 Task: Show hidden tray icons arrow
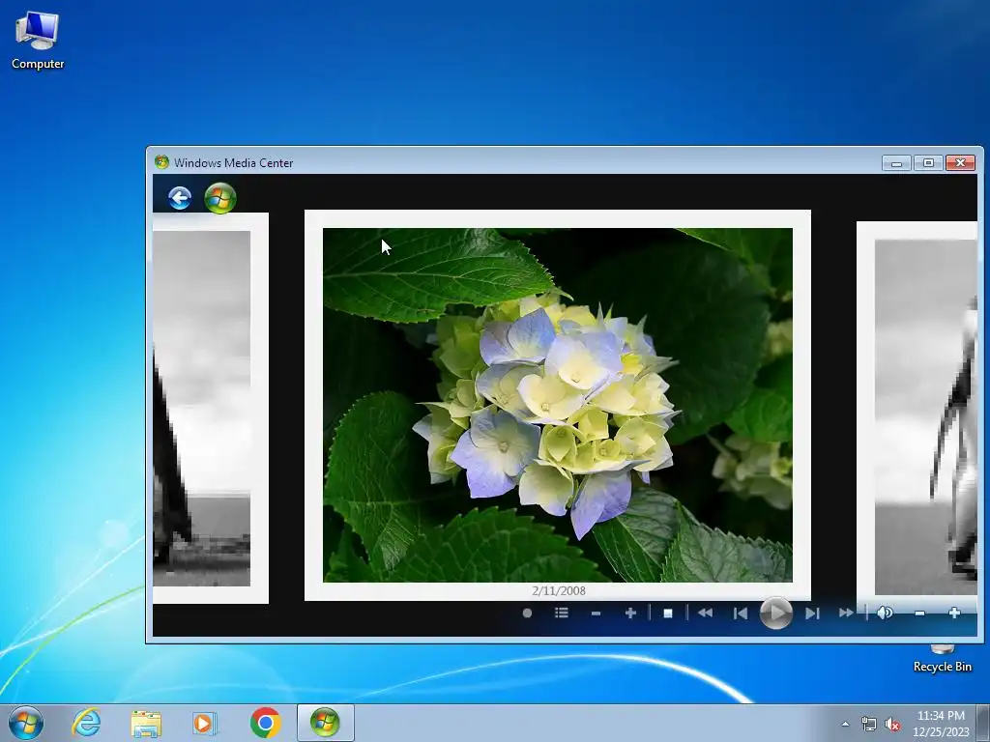845,724
